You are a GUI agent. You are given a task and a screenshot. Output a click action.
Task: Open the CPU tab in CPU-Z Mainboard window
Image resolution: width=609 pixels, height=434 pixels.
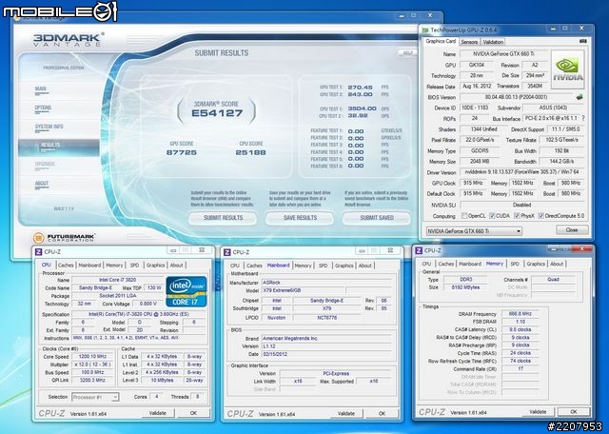[235, 266]
